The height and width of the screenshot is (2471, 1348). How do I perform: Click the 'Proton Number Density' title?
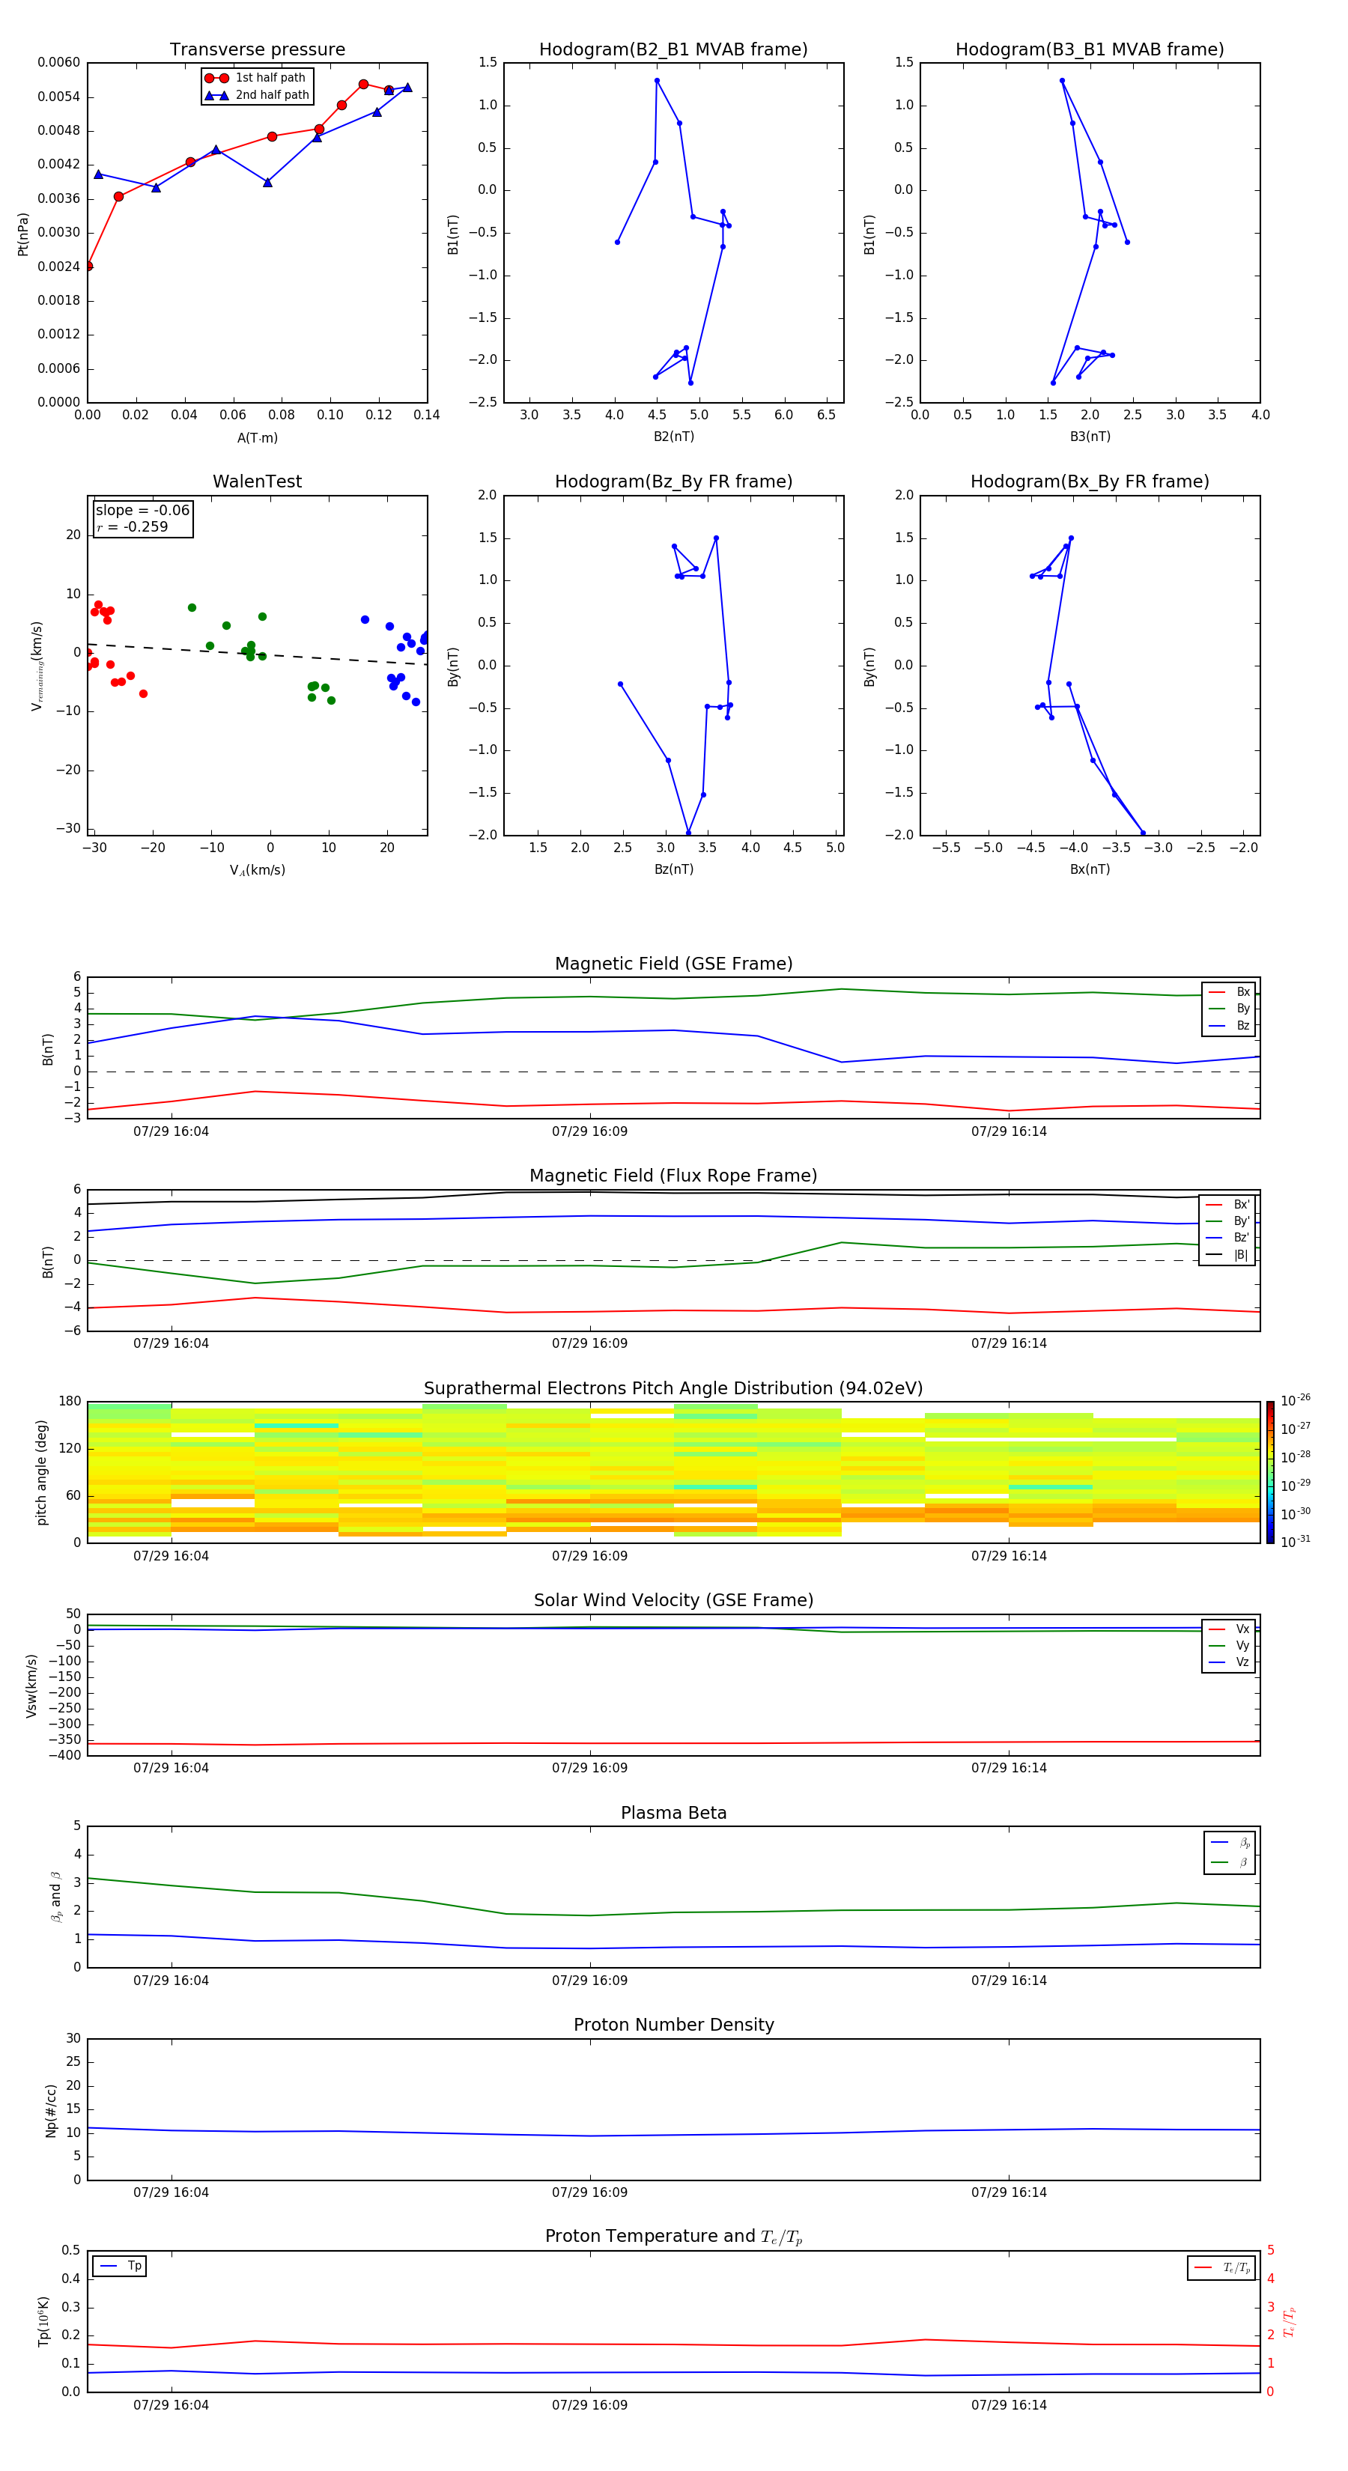tap(673, 2025)
